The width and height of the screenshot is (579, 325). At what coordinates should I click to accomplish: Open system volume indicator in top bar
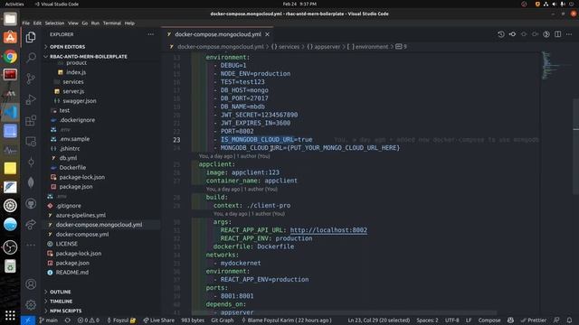pos(555,4)
